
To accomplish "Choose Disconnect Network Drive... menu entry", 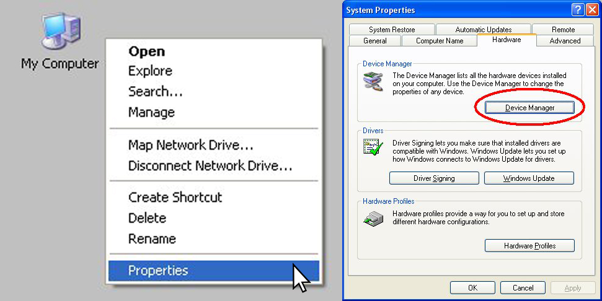I will pos(215,165).
